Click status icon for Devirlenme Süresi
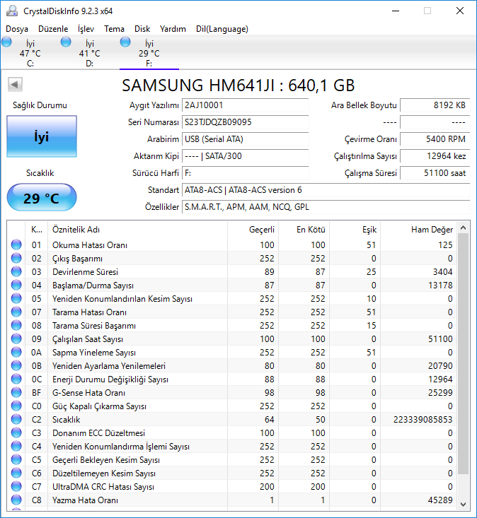The image size is (477, 518). (16, 271)
